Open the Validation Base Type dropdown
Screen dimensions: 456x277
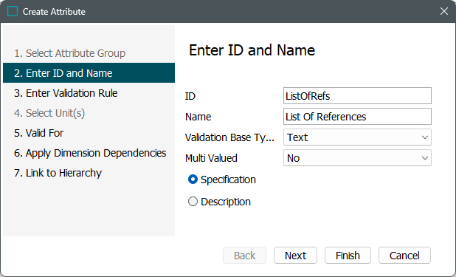(x=357, y=137)
